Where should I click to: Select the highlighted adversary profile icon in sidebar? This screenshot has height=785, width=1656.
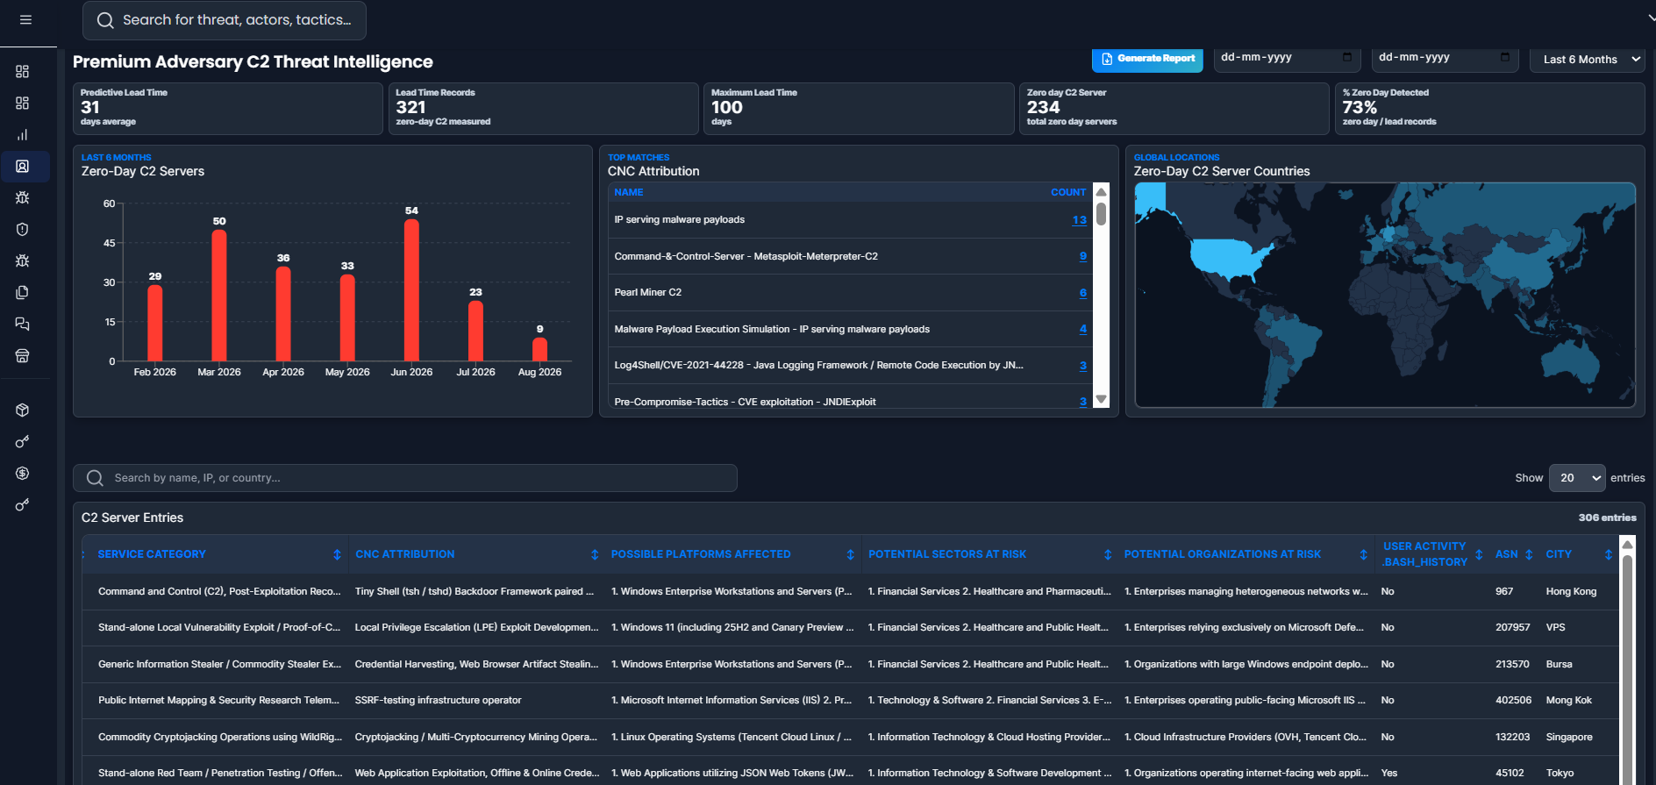[23, 166]
